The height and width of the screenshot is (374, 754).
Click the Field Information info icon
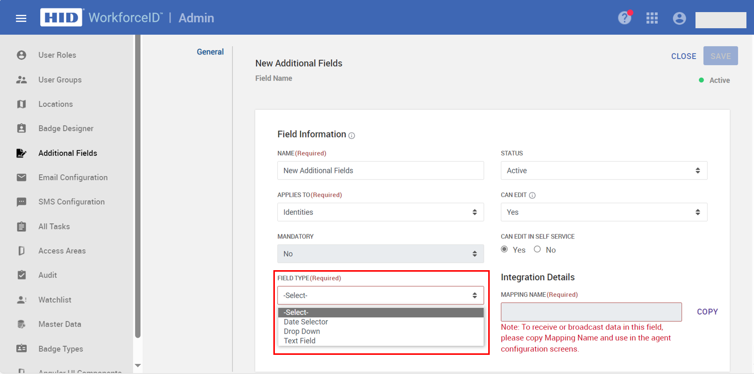click(352, 135)
